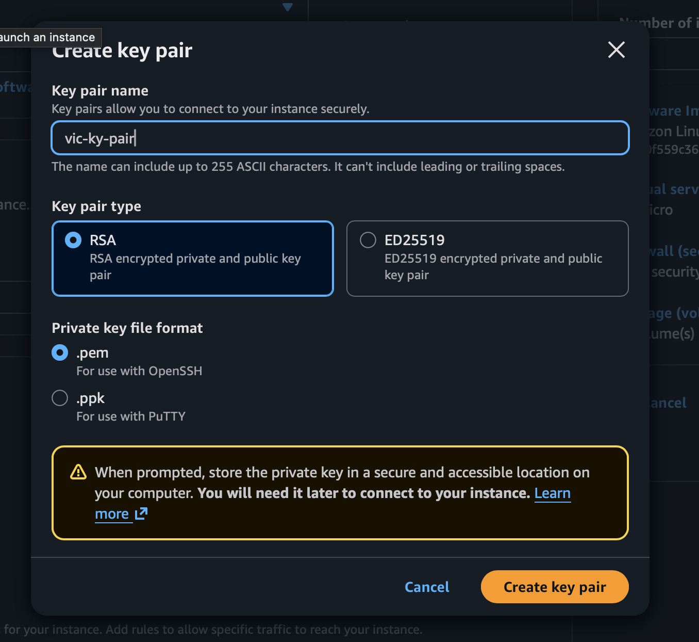Click the partially hidden Virtual server heading
Image resolution: width=699 pixels, height=642 pixels.
[x=673, y=189]
